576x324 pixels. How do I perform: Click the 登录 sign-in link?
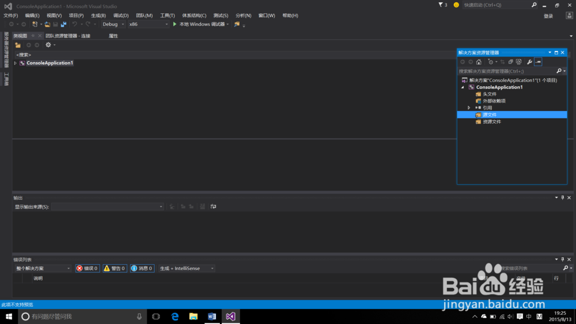pos(548,16)
